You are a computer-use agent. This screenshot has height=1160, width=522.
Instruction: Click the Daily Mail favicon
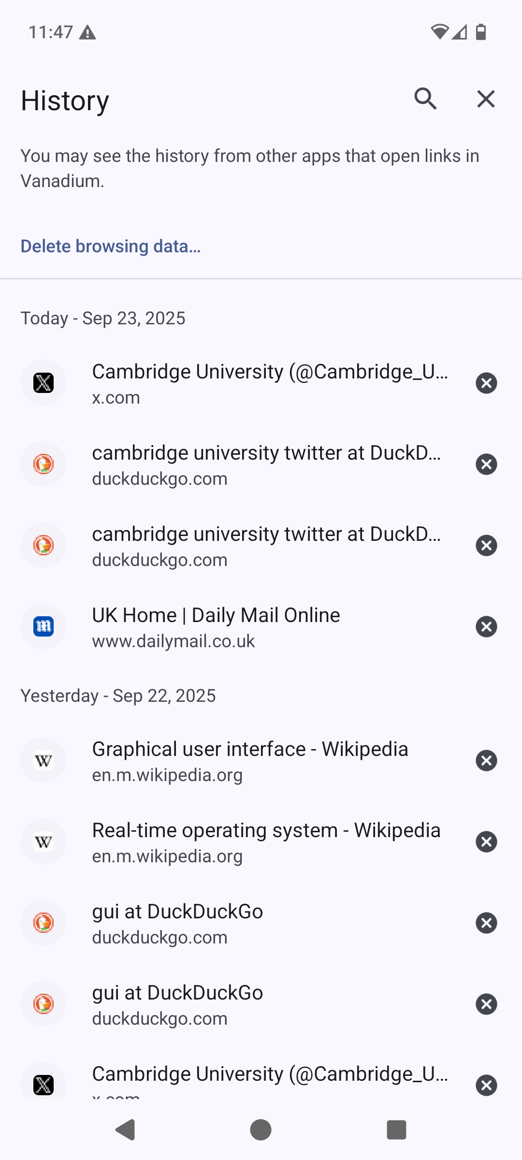click(x=43, y=627)
